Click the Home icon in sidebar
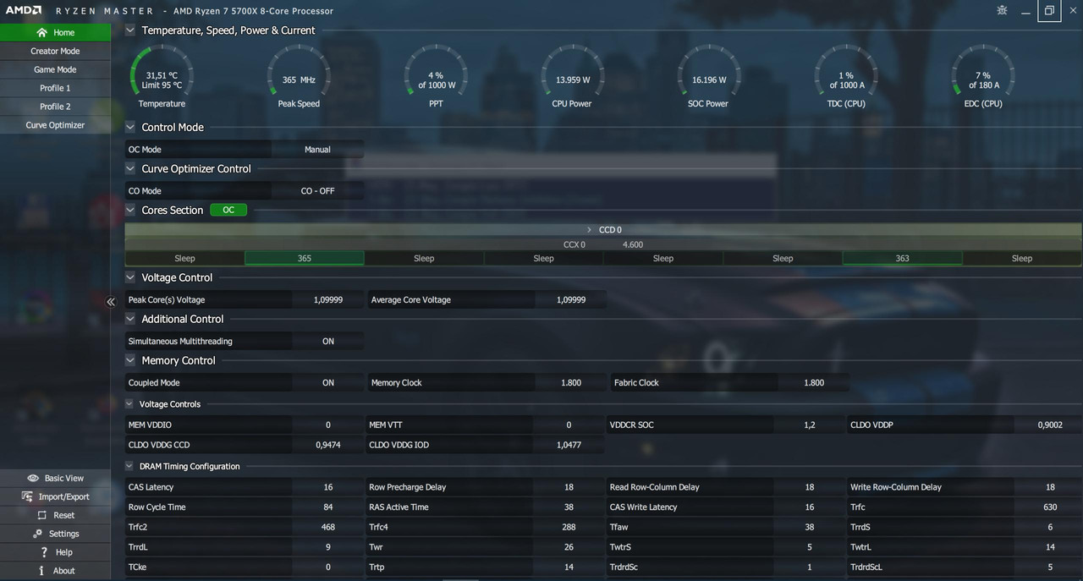Screen dimensions: 1083x581 (41, 32)
